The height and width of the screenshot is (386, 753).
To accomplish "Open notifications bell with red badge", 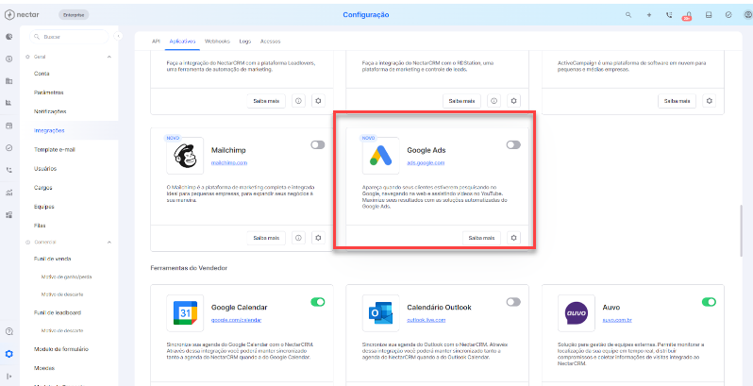I will coord(688,15).
